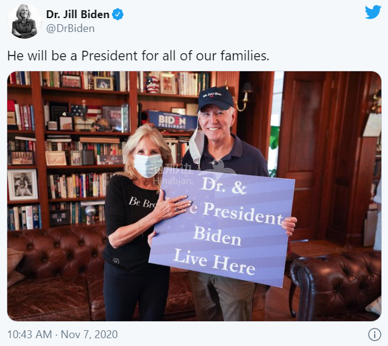Click the 'Be Bra' text on black shirt
The height and width of the screenshot is (346, 388).
pyautogui.click(x=142, y=203)
